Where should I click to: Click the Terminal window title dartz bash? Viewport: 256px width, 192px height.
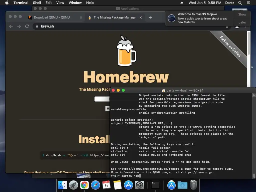pyautogui.click(x=185, y=90)
